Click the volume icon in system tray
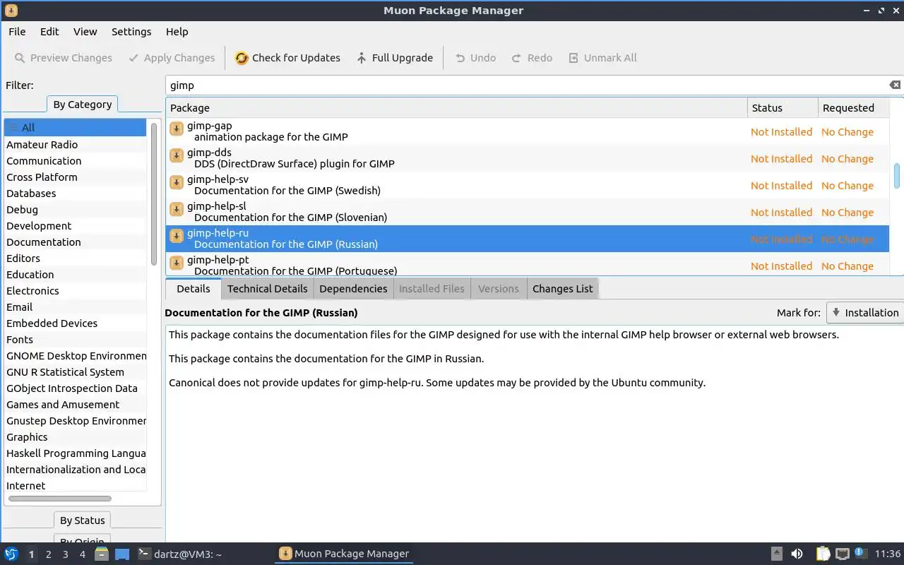The image size is (904, 565). (x=797, y=554)
